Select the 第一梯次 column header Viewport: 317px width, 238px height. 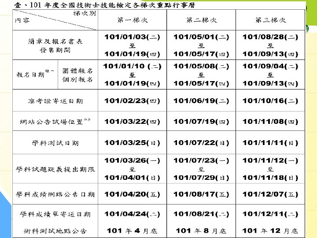[133, 20]
